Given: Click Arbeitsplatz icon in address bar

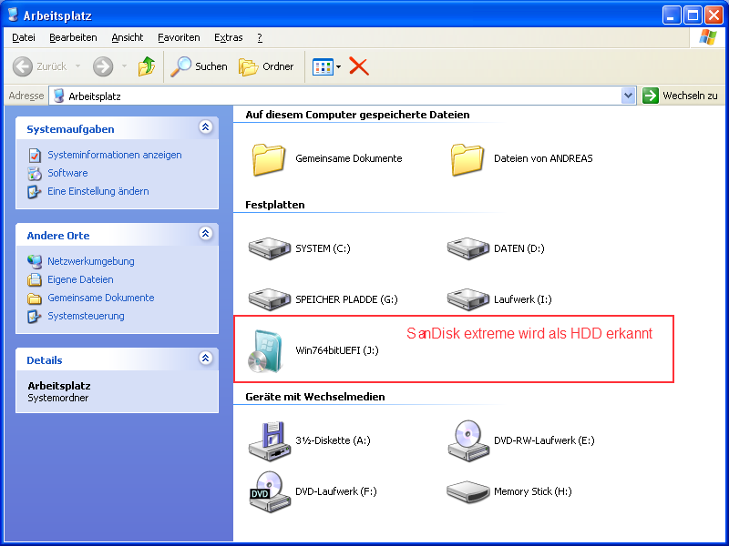Looking at the screenshot, I should coord(58,96).
